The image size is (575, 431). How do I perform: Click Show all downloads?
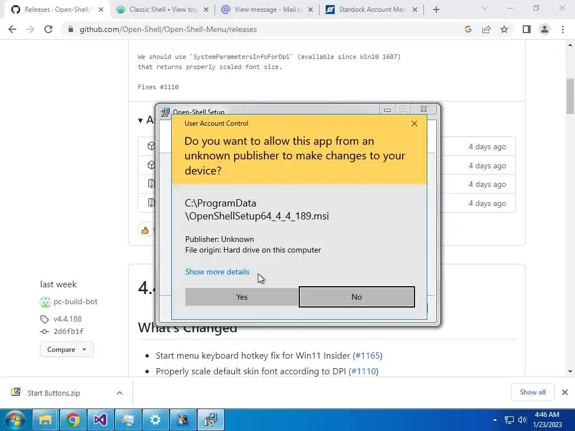point(532,392)
